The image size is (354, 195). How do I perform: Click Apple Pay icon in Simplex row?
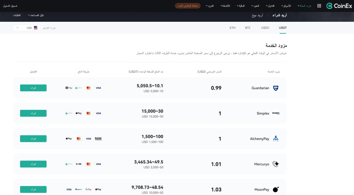[78, 113]
